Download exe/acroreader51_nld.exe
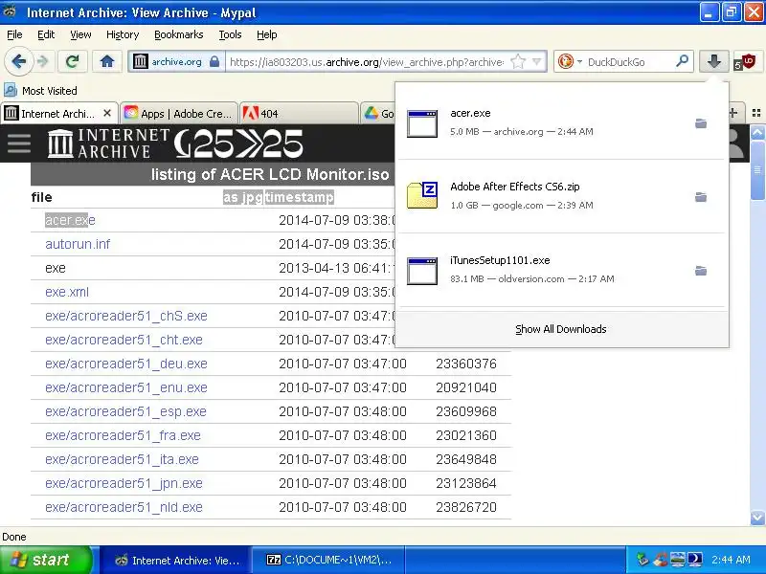This screenshot has height=574, width=766. click(124, 507)
